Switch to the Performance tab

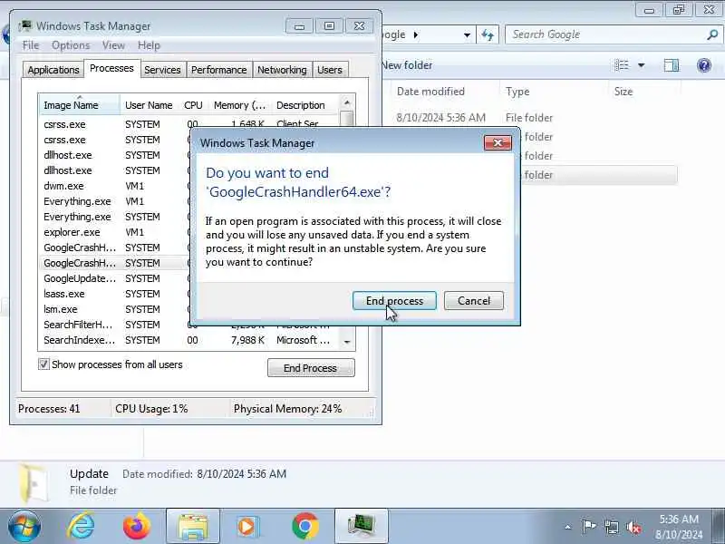point(218,70)
